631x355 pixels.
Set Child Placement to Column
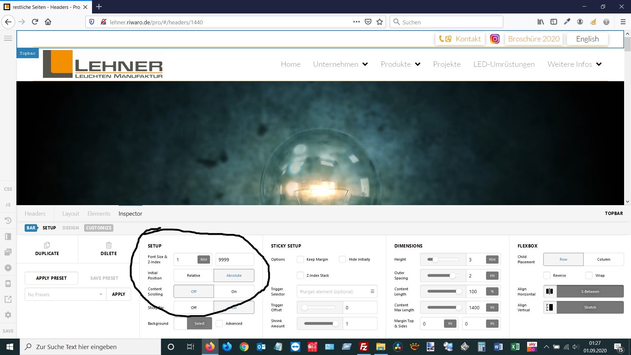click(604, 259)
